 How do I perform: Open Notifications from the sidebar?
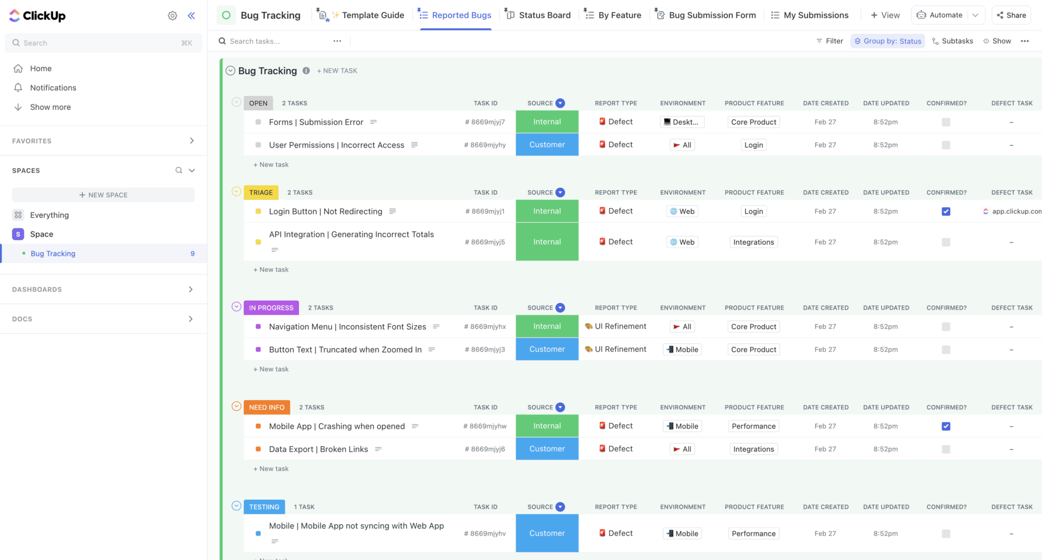coord(53,87)
